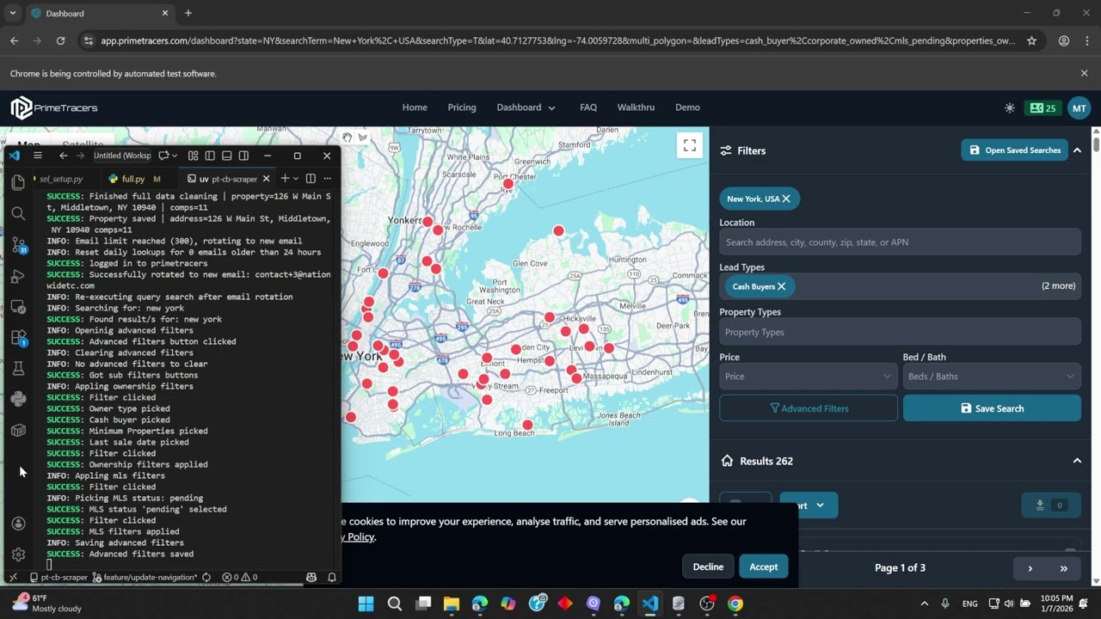Toggle VS Code primary side bar layout
The image size is (1101, 619).
210,156
